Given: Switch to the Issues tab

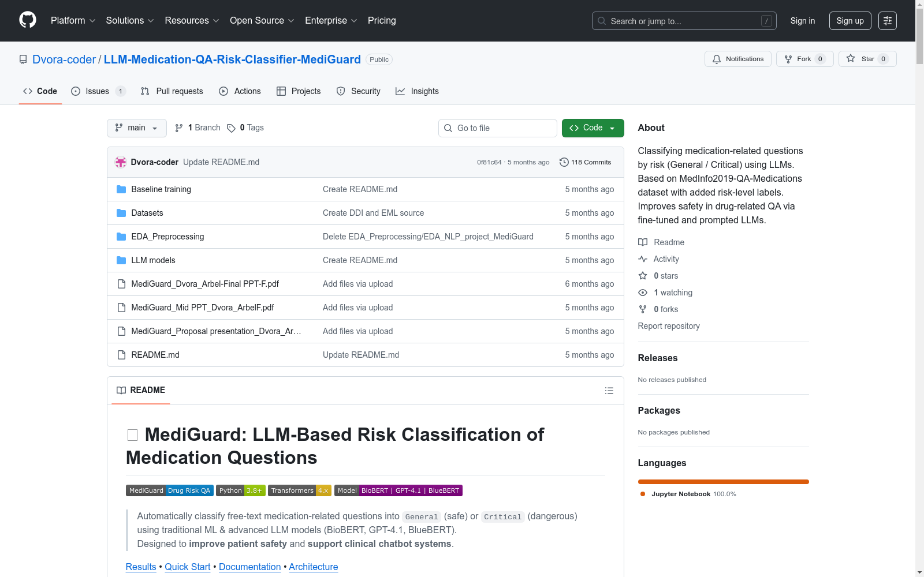Looking at the screenshot, I should click(98, 91).
